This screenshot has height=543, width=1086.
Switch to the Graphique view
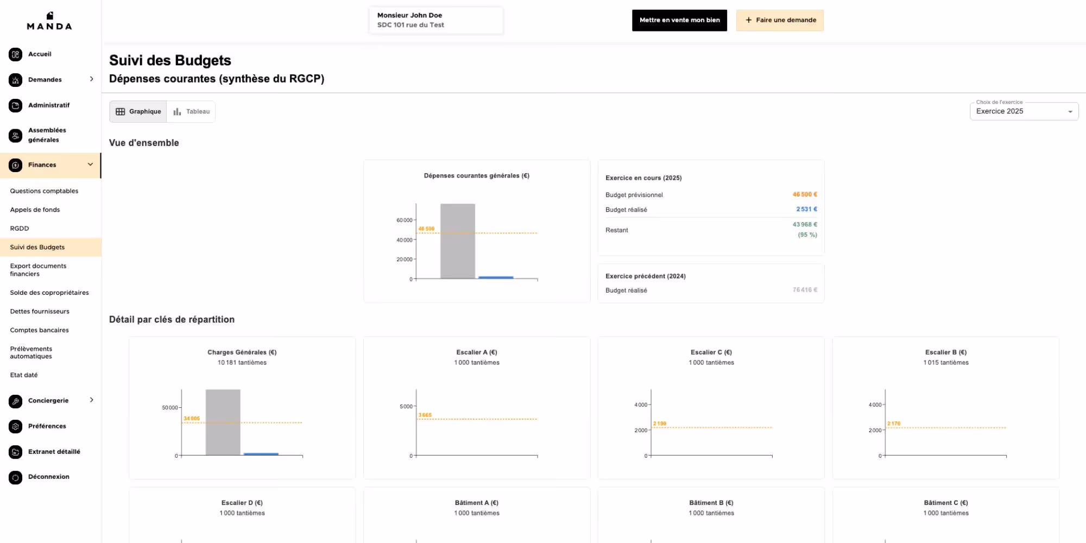138,112
